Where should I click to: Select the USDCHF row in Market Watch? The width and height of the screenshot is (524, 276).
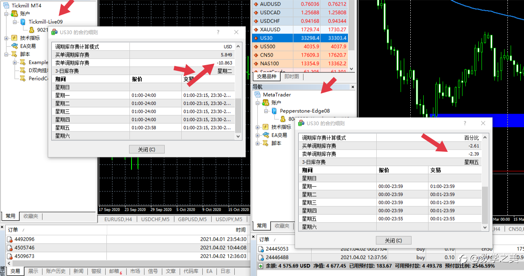tap(300, 21)
